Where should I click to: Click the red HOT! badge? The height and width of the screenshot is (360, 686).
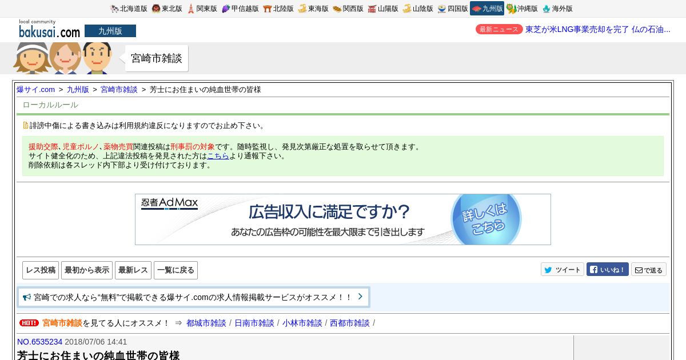pyautogui.click(x=29, y=323)
